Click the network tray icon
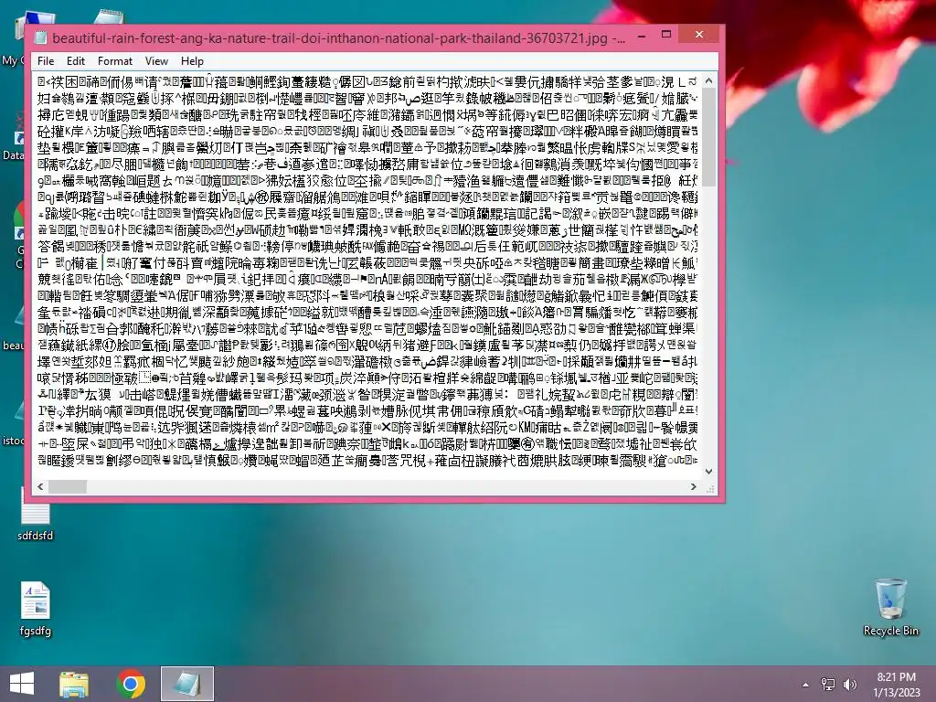 828,684
